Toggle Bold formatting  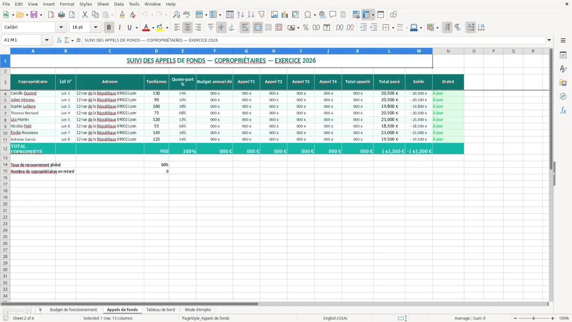coord(109,28)
